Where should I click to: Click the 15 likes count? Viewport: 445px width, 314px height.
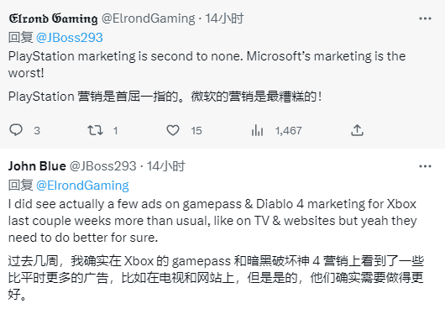[196, 131]
